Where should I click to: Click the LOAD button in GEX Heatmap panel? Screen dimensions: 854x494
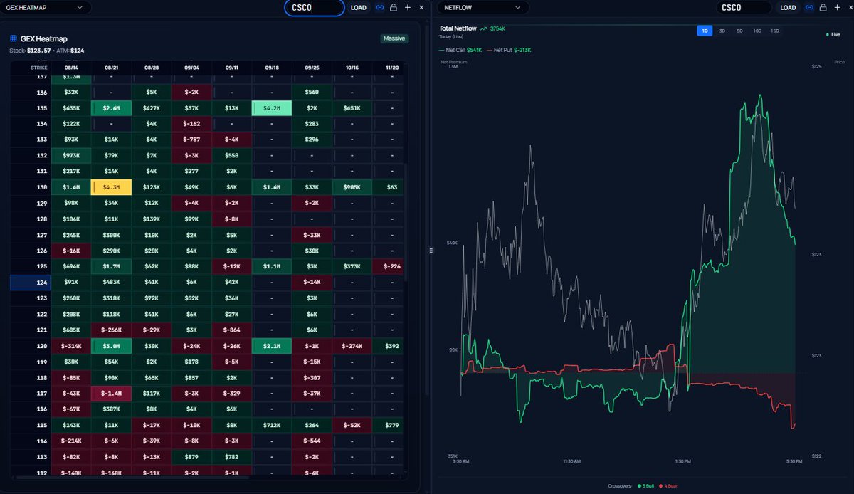pyautogui.click(x=359, y=7)
